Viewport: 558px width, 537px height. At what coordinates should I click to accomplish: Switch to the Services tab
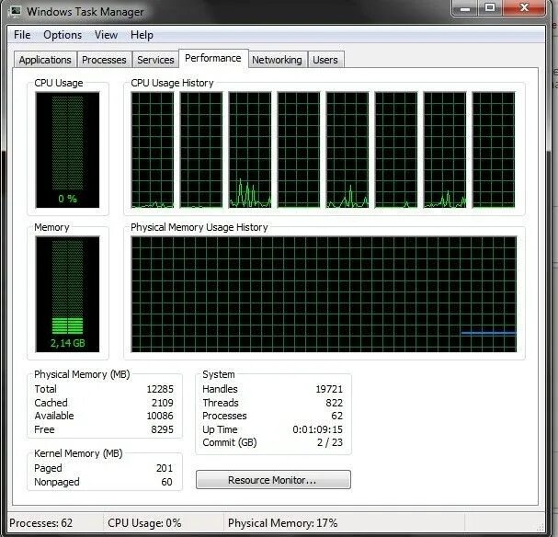(155, 60)
